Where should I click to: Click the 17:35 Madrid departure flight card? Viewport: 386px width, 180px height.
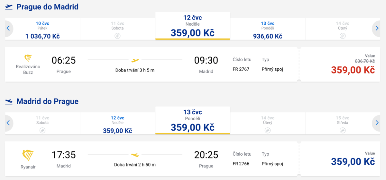click(151, 159)
